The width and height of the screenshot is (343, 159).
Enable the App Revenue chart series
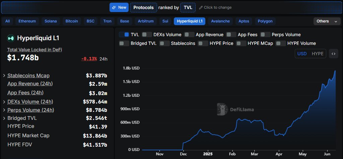pyautogui.click(x=189, y=34)
